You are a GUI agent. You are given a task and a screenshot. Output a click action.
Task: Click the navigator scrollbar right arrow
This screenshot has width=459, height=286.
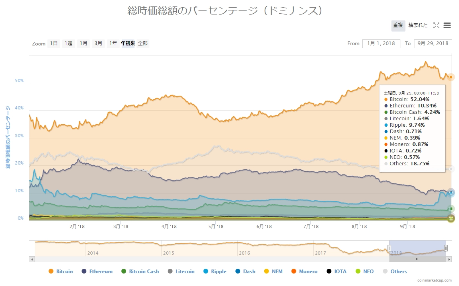coord(449,259)
